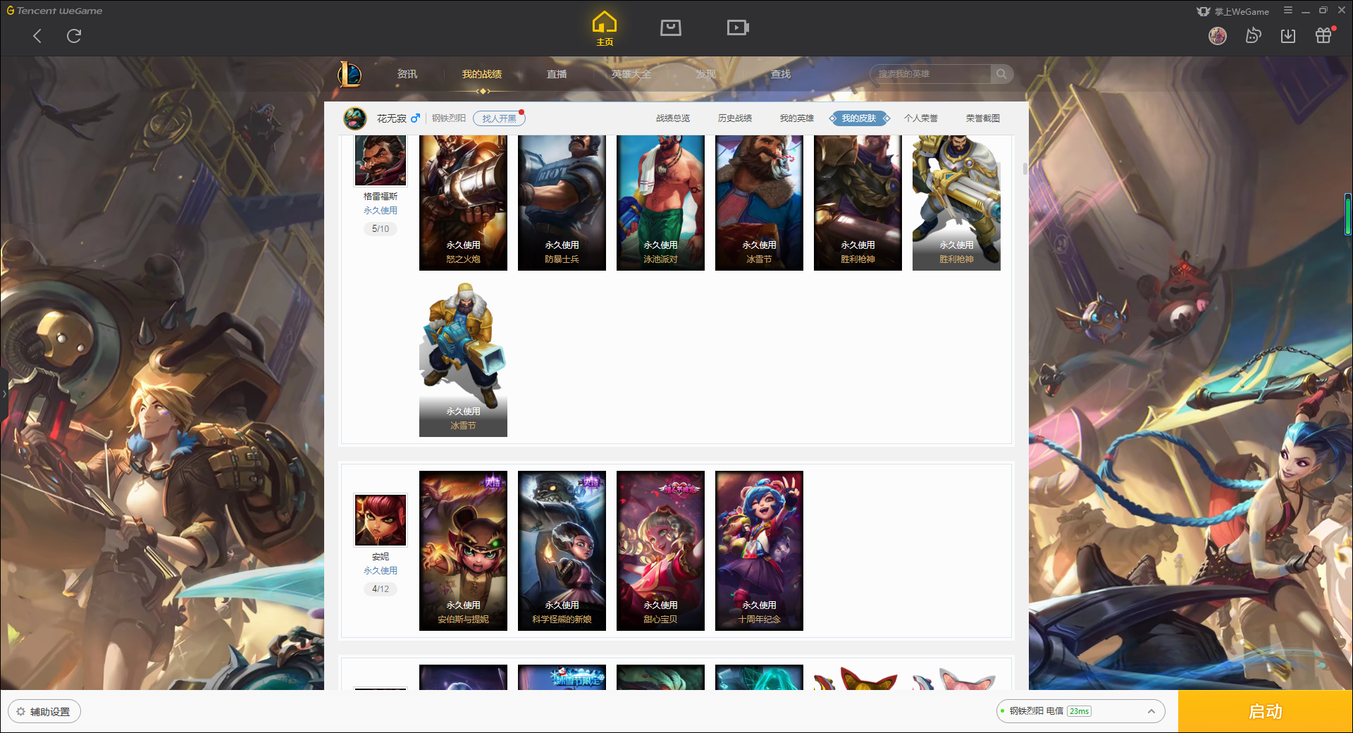Click the 5/10 skin count badge
The width and height of the screenshot is (1353, 733).
381,229
